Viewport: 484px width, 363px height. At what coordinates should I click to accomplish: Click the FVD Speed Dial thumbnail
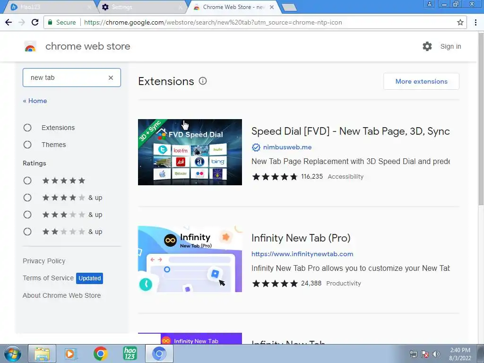pos(190,152)
